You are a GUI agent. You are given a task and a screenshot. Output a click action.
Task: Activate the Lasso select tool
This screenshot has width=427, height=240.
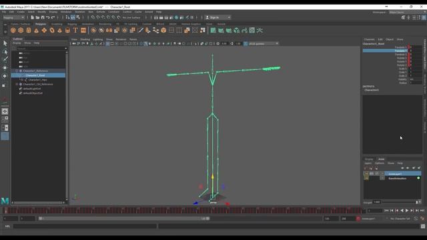click(5, 52)
